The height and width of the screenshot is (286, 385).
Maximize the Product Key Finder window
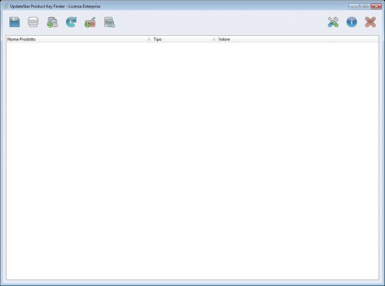(x=365, y=6)
